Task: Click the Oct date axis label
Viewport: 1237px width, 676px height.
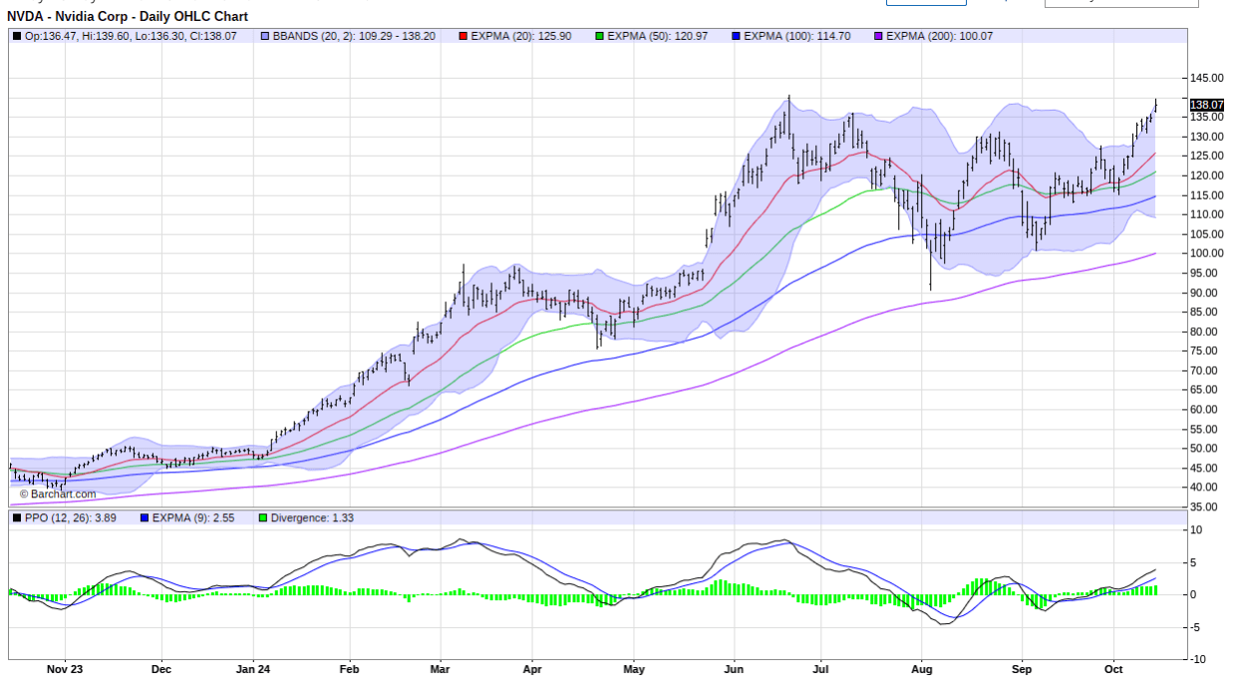Action: [1113, 669]
